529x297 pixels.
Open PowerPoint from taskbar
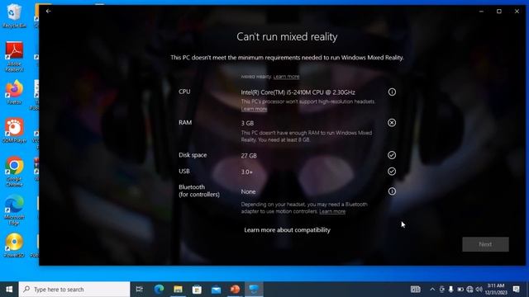[235, 290]
